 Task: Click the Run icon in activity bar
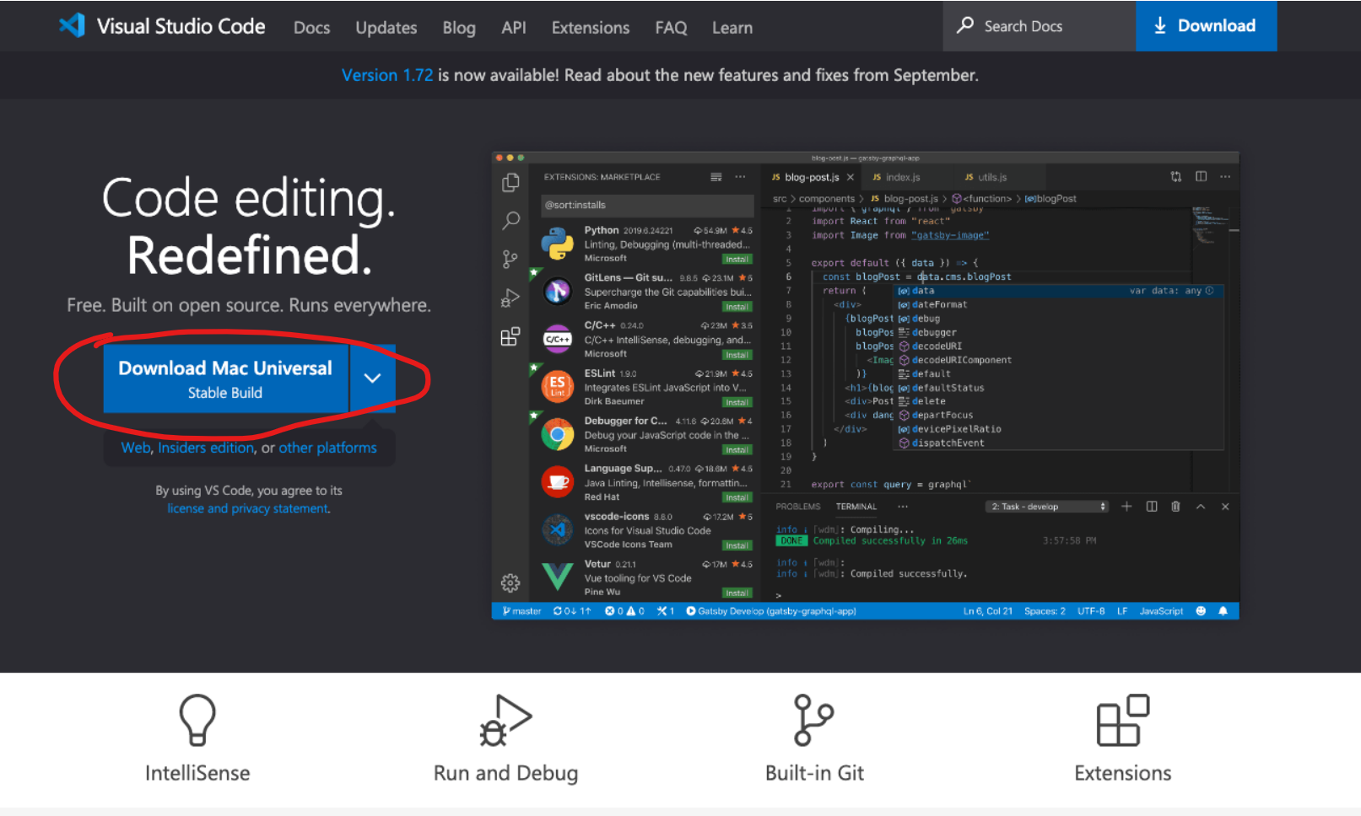coord(510,298)
